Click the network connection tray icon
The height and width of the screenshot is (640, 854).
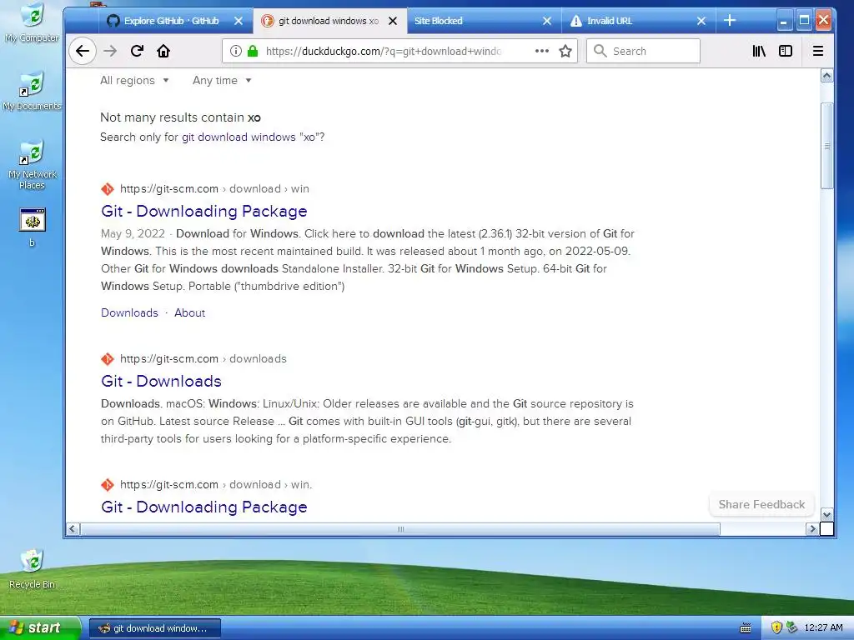pos(791,627)
